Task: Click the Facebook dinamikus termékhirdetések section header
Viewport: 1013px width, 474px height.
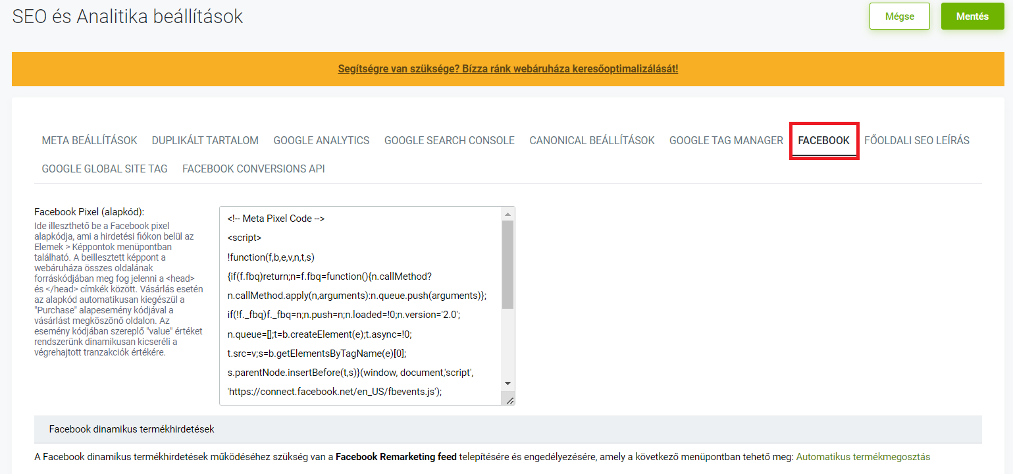Action: click(x=507, y=429)
